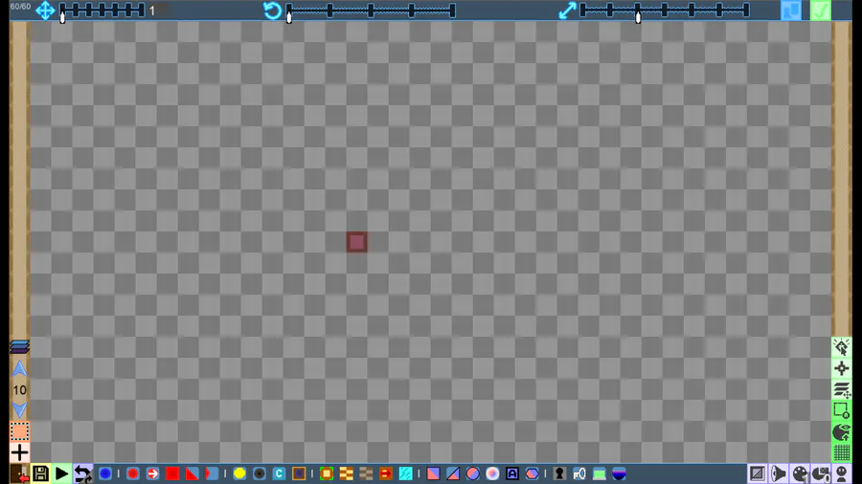Click the move step value 1
Image resolution: width=862 pixels, height=484 pixels.
coord(152,11)
